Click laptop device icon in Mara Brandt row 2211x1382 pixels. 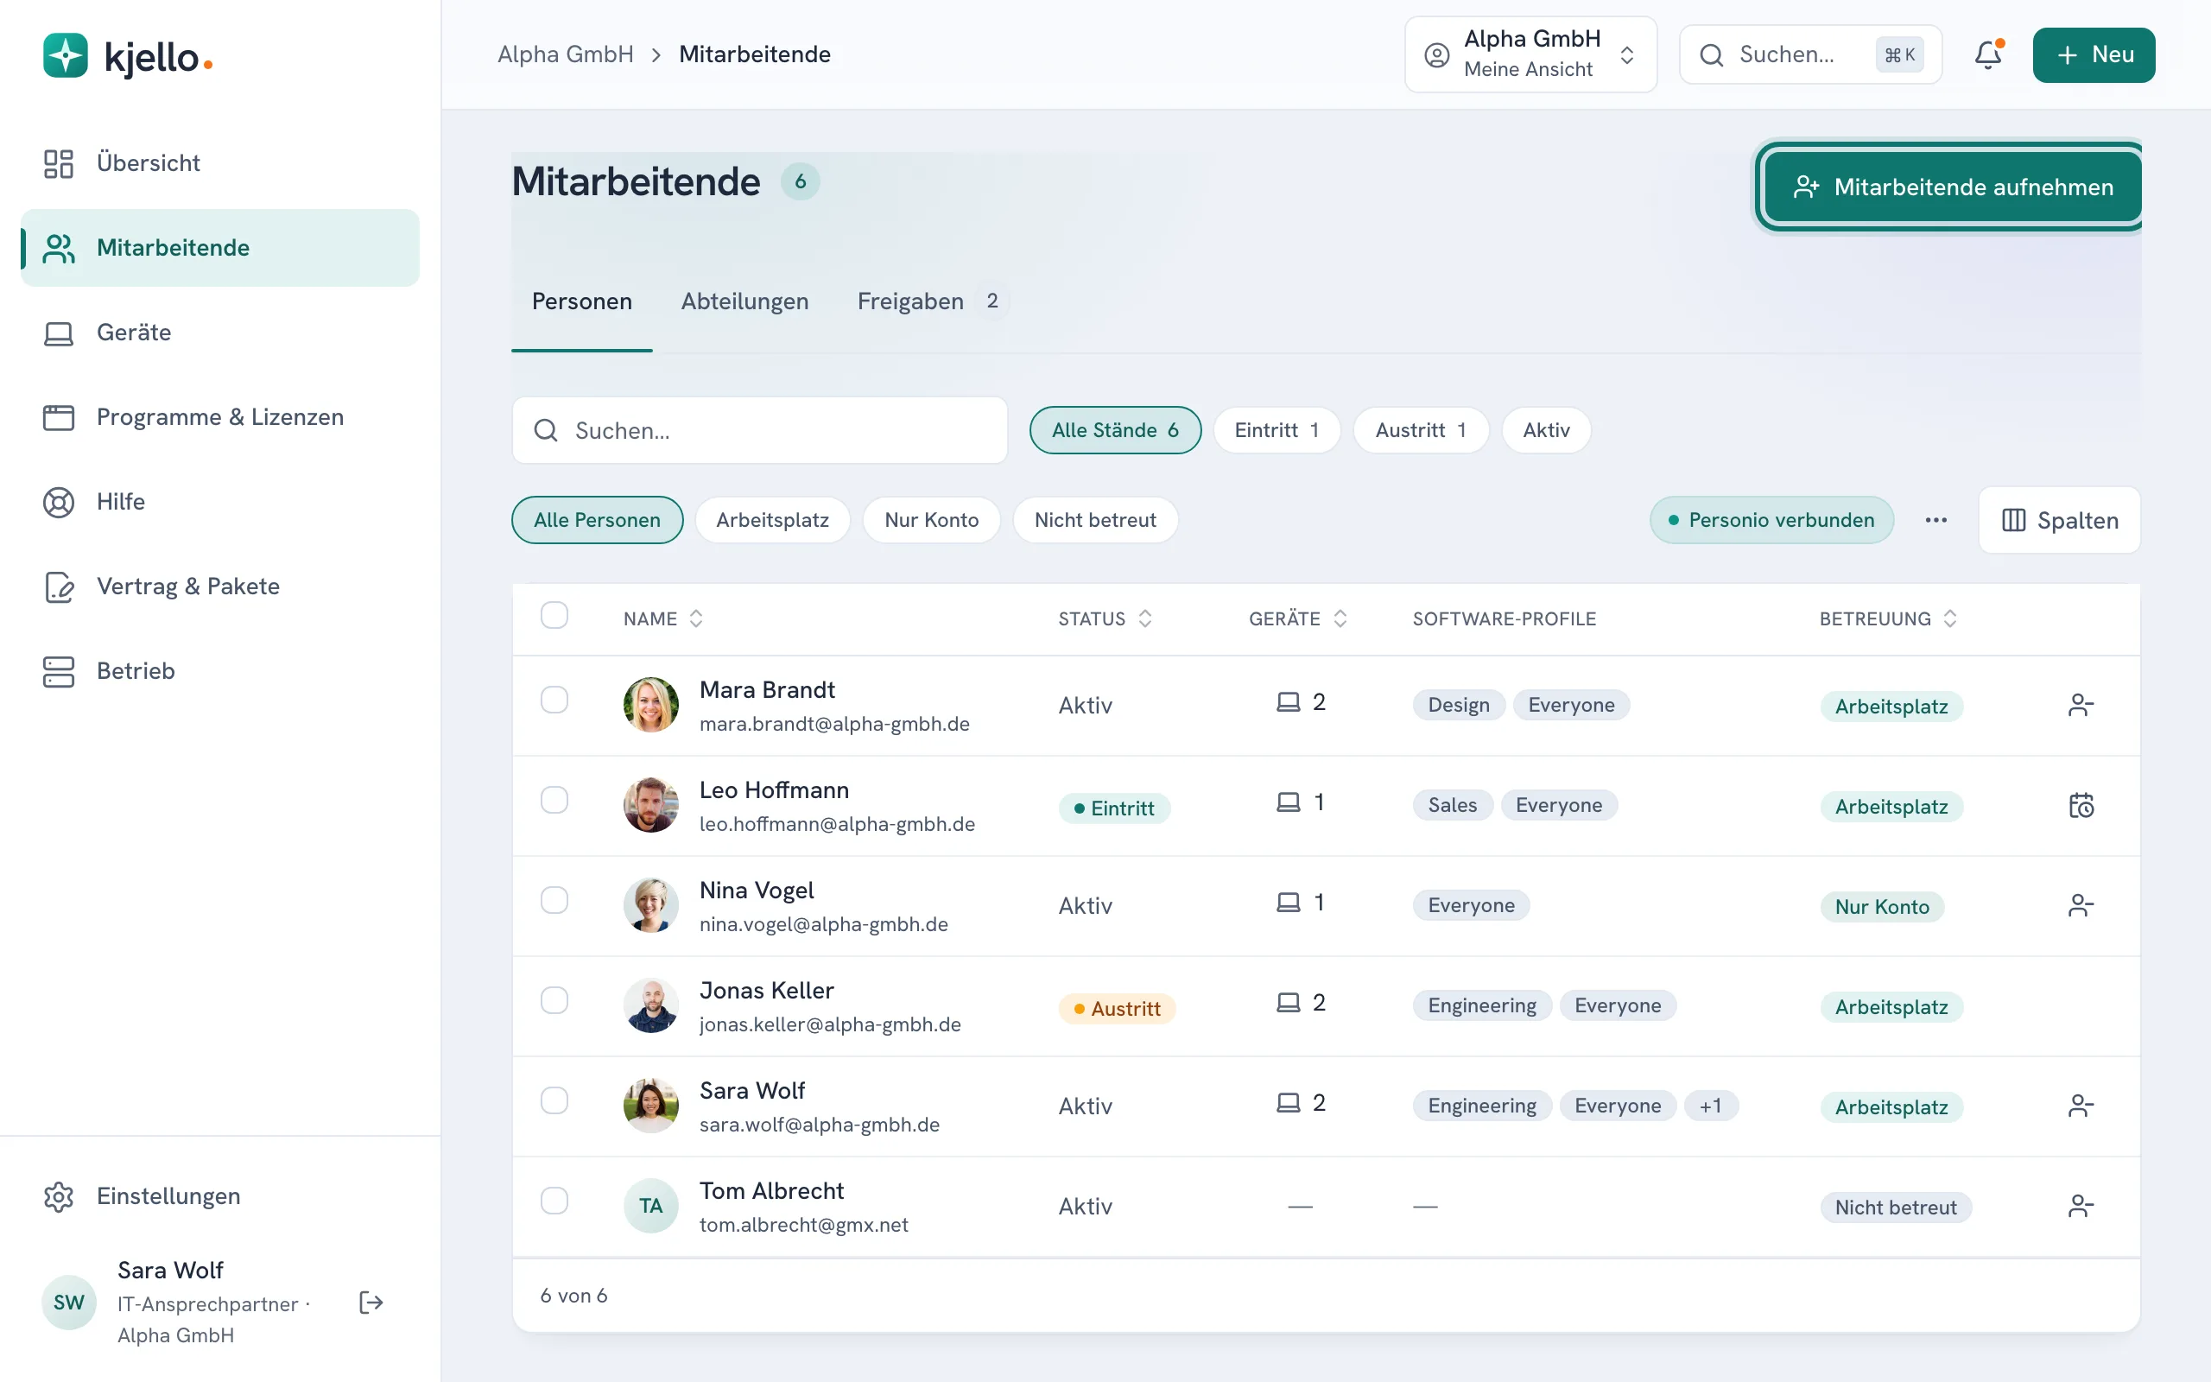coord(1289,702)
